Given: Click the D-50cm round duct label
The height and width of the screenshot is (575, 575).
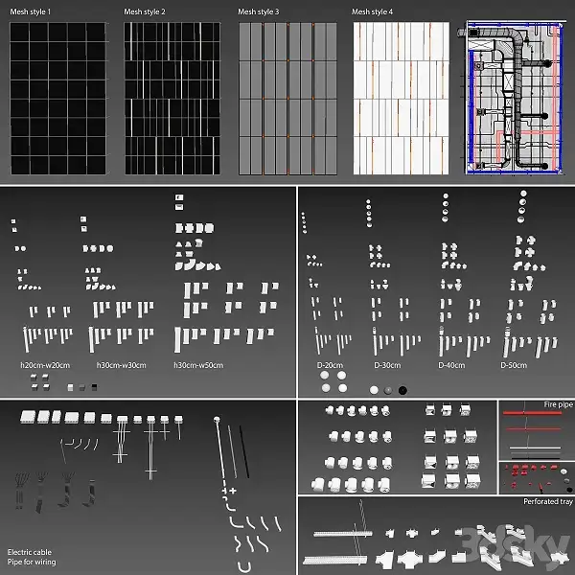Looking at the screenshot, I should point(514,365).
